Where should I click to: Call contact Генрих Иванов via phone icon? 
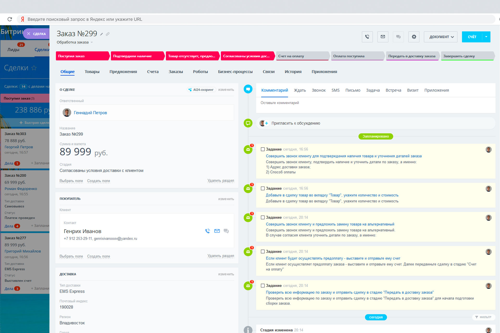coord(208,231)
